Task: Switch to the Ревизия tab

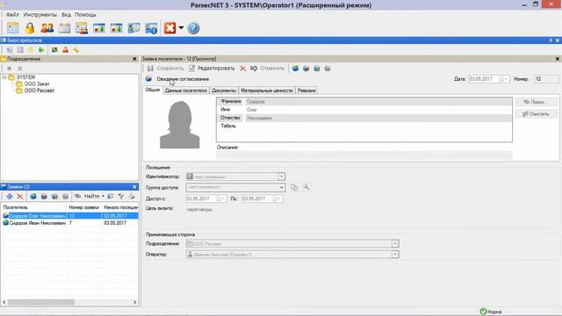Action: tap(306, 90)
